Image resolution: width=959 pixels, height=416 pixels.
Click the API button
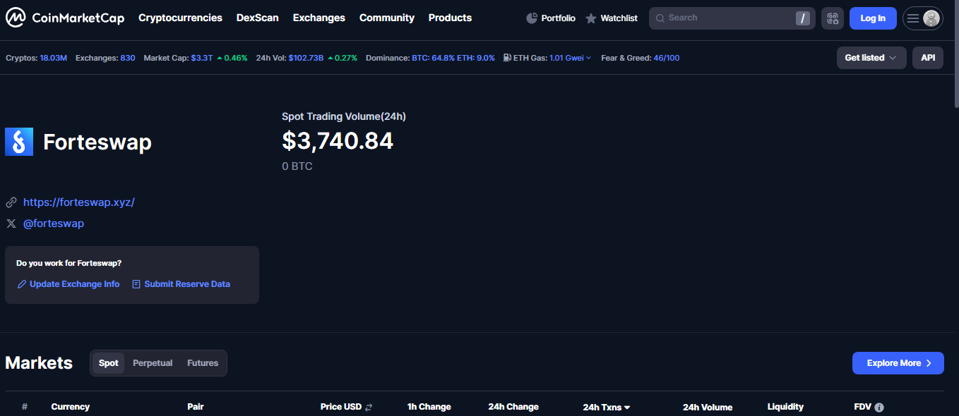tap(928, 58)
